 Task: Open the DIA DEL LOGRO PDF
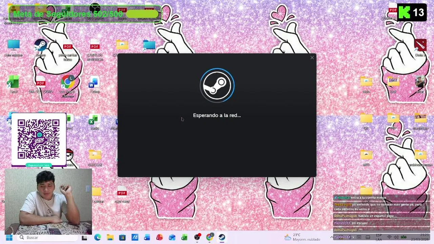click(x=41, y=85)
